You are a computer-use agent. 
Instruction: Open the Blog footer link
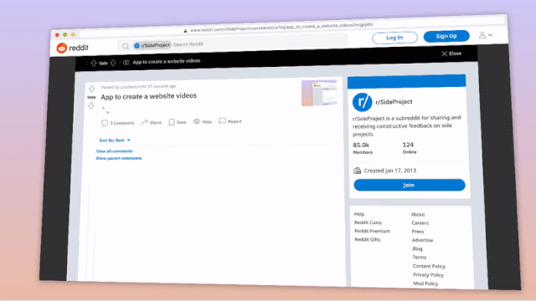pos(417,249)
